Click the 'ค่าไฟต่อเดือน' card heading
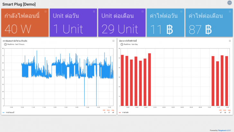The image size is (234, 132). tap(206, 16)
